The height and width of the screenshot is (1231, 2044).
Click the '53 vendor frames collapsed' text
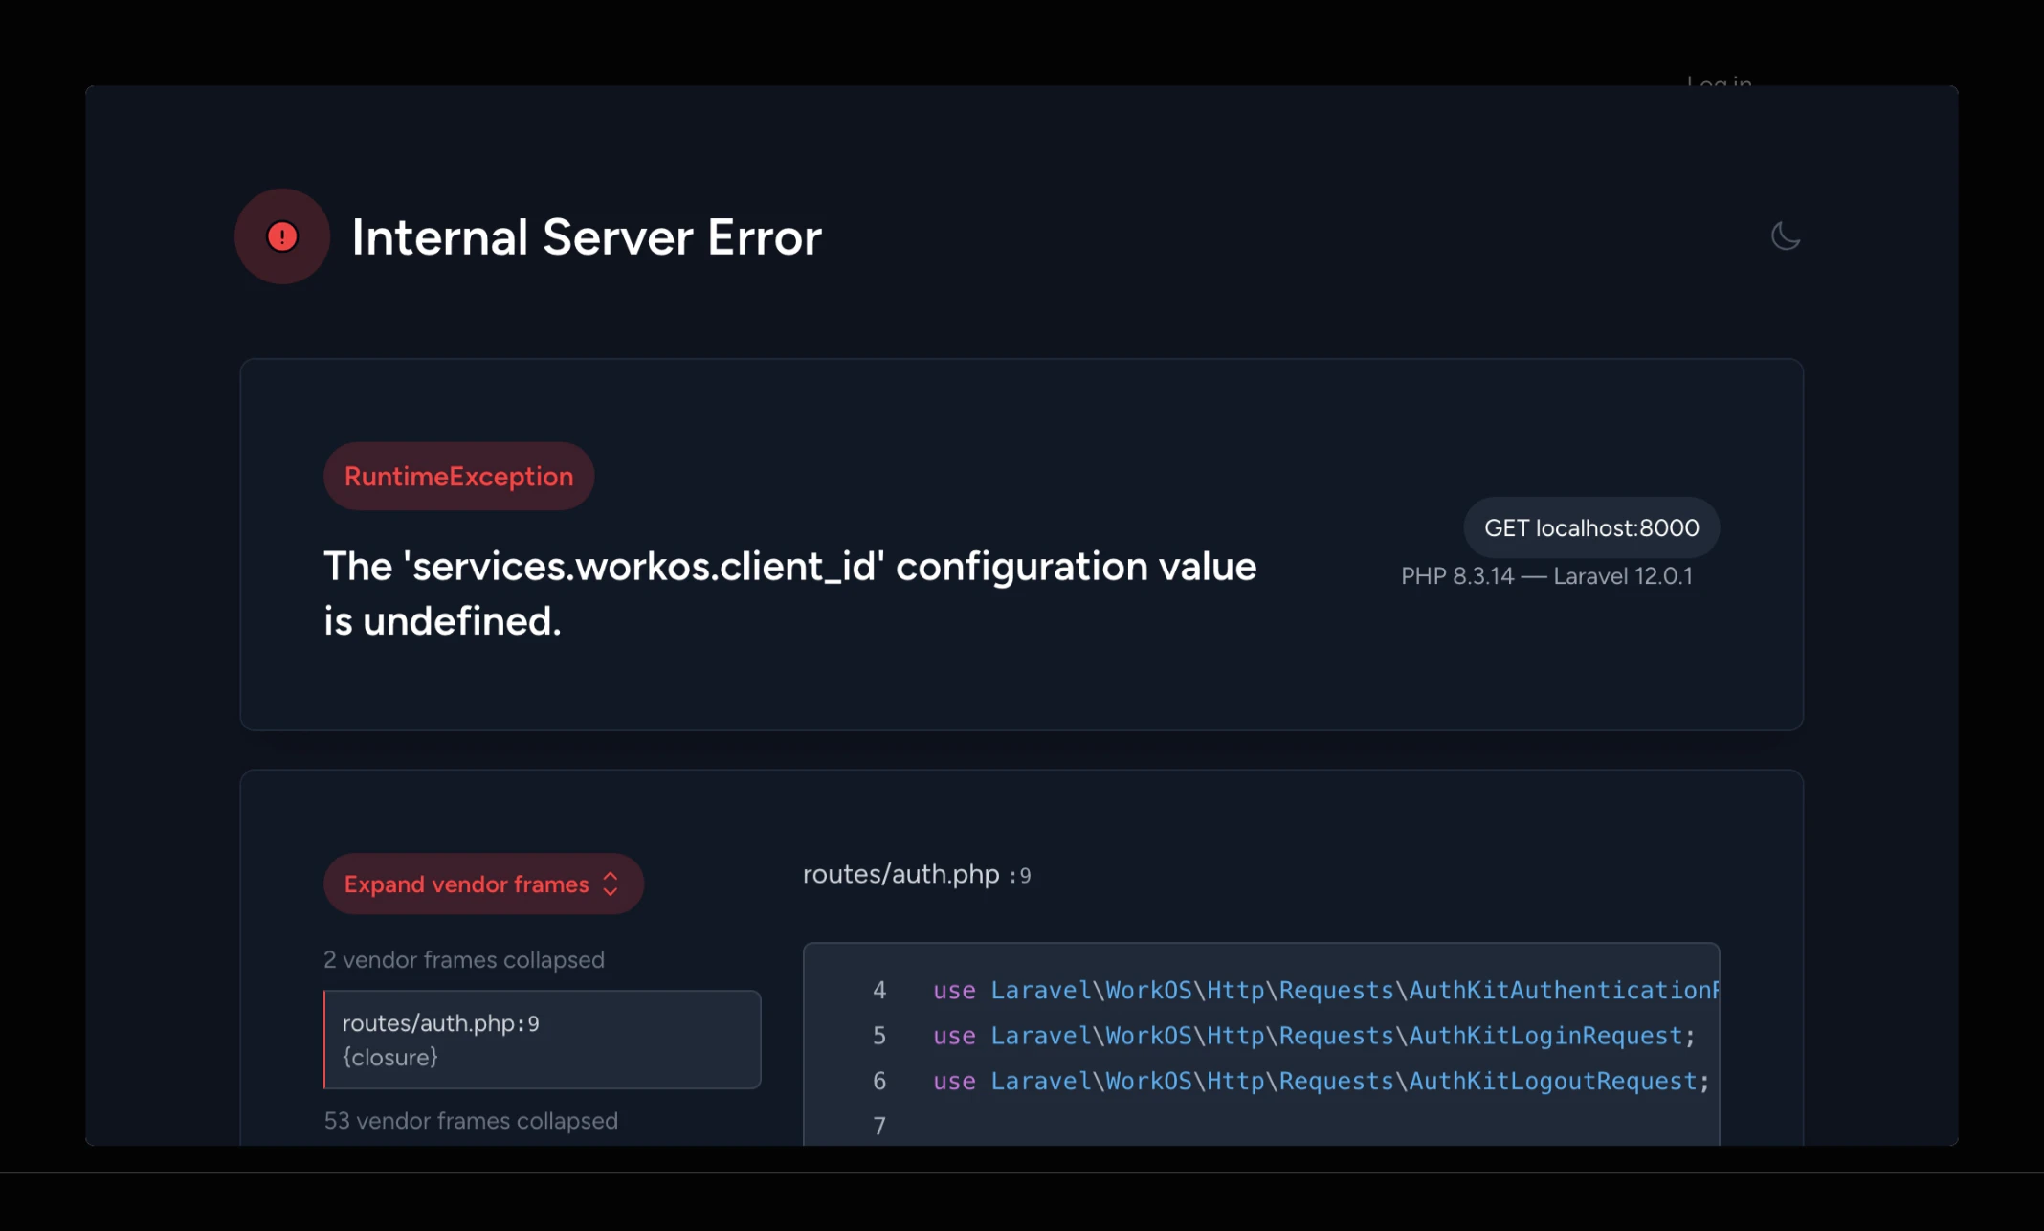pyautogui.click(x=471, y=1120)
